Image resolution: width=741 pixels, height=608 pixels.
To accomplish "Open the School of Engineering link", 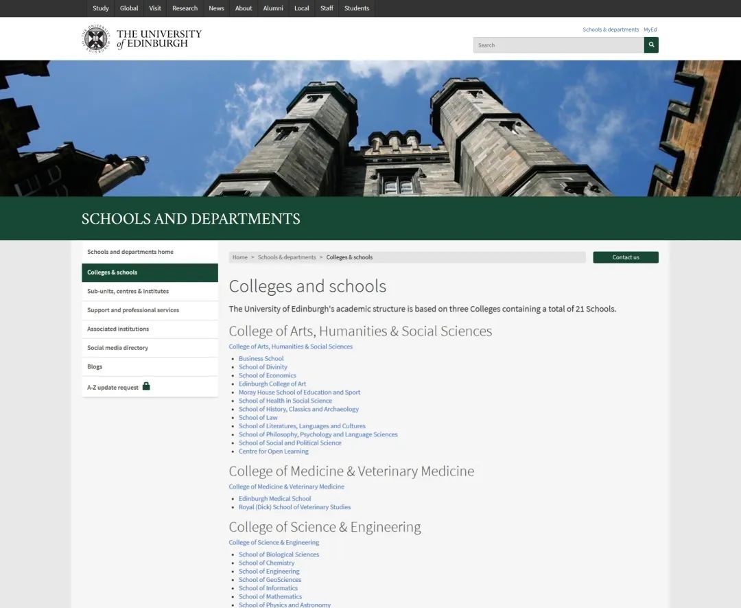I will click(x=269, y=572).
